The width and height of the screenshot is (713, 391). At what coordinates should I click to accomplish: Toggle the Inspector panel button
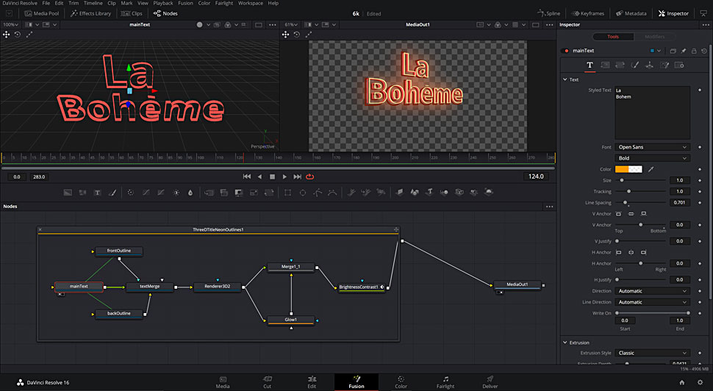(673, 13)
